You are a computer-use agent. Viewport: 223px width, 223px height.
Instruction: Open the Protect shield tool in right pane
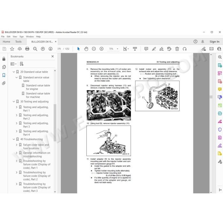tap(220, 129)
